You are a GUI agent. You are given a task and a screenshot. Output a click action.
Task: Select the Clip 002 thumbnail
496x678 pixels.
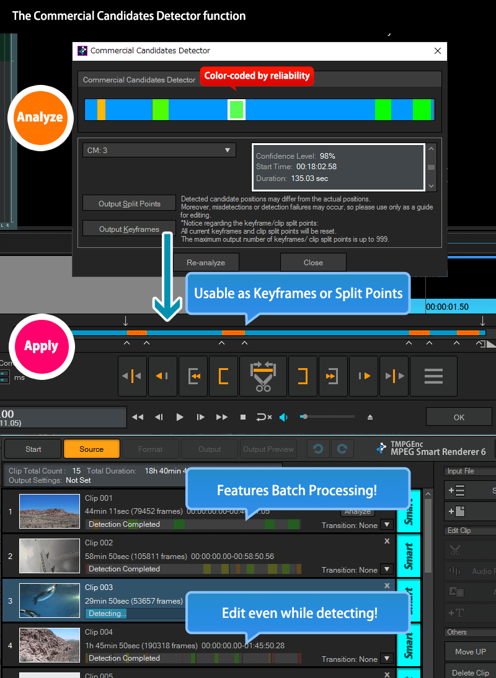point(50,556)
